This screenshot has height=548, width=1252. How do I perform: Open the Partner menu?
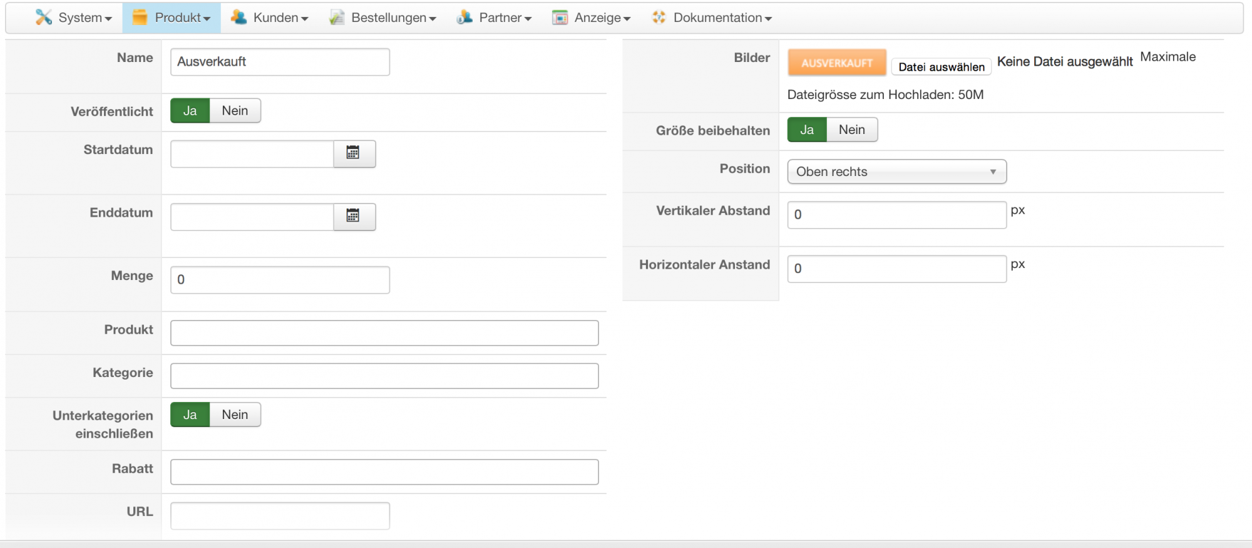(x=495, y=18)
